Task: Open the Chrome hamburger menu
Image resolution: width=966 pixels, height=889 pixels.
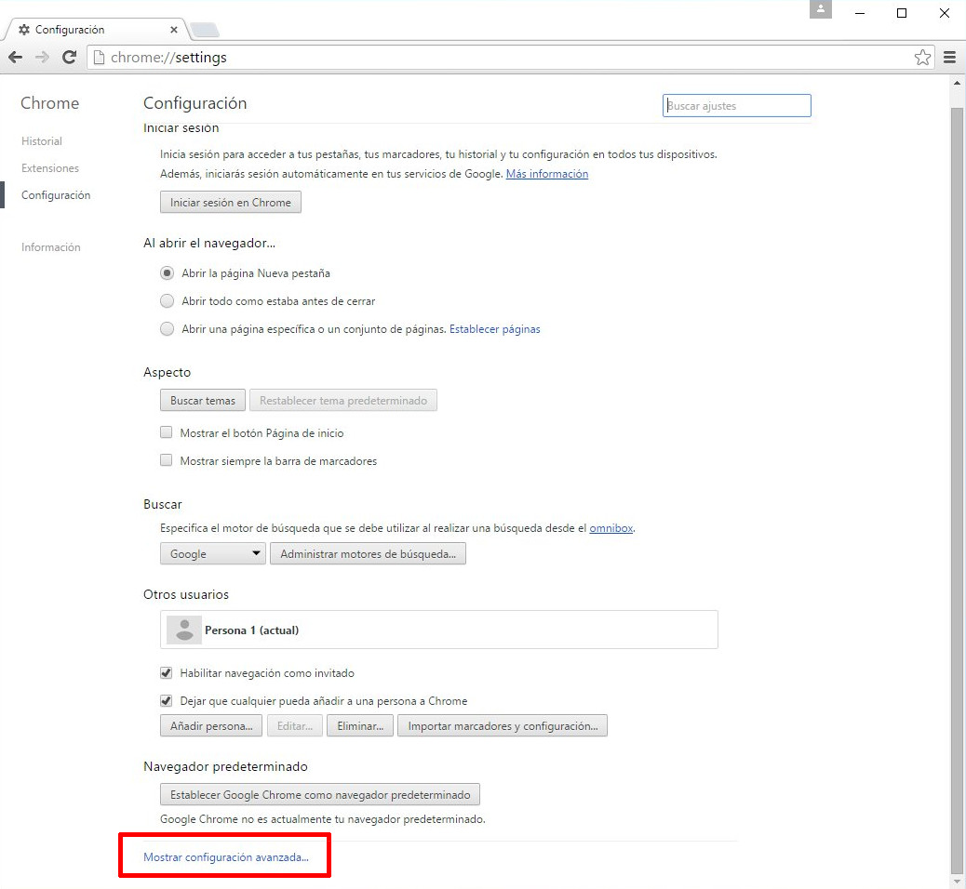Action: tap(949, 58)
